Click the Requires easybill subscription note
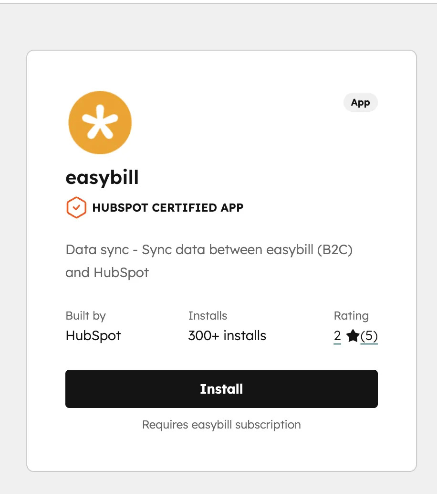 point(221,424)
